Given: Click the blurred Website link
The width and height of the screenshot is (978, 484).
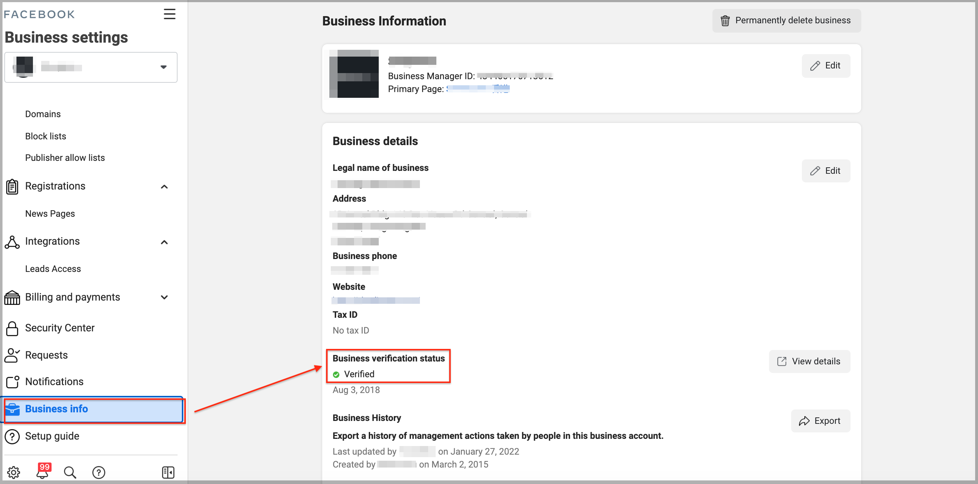Looking at the screenshot, I should point(376,300).
